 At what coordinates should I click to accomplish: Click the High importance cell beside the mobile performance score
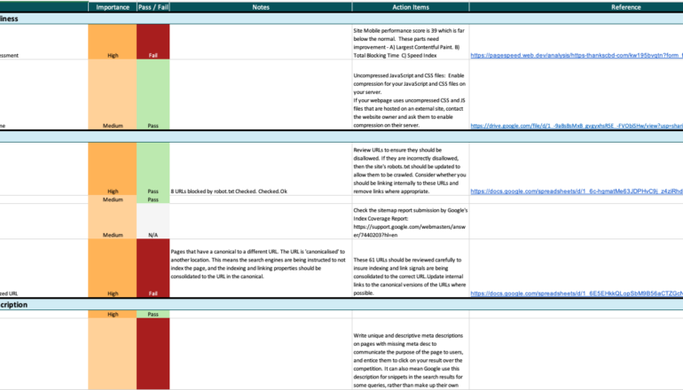pyautogui.click(x=113, y=42)
